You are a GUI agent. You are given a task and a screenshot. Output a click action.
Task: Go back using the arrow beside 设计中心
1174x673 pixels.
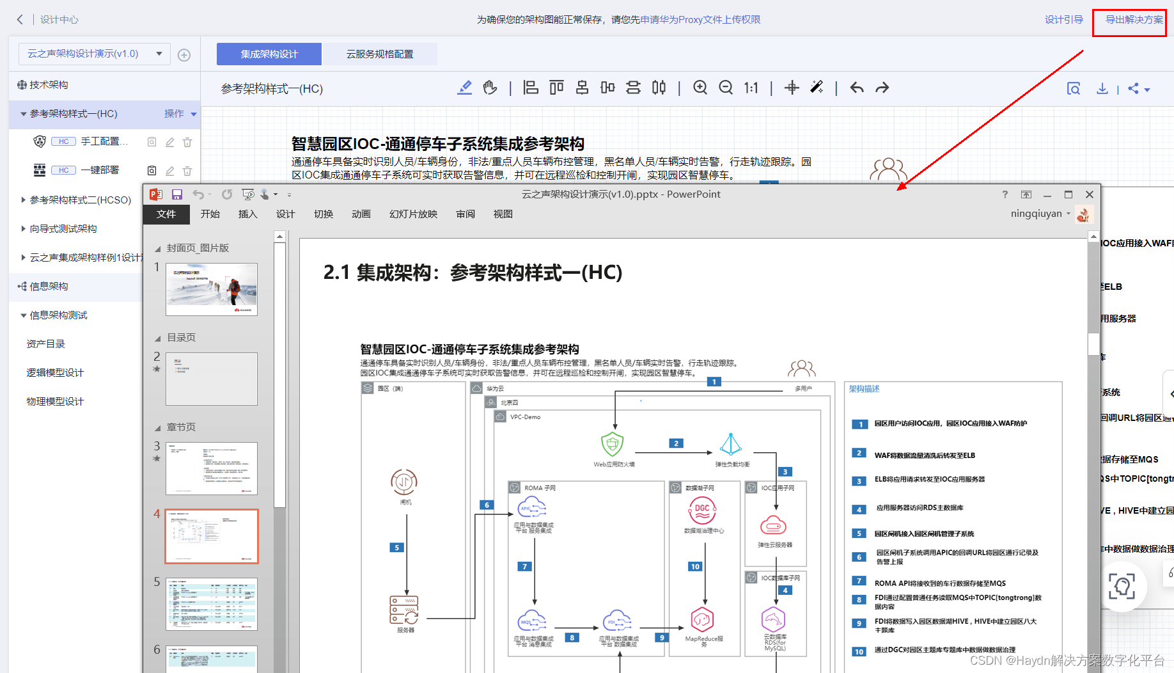tap(20, 19)
